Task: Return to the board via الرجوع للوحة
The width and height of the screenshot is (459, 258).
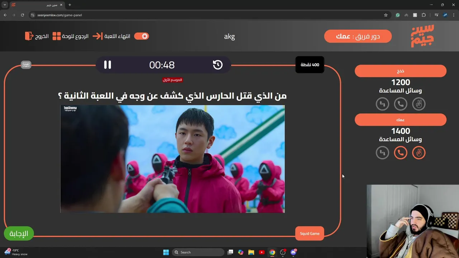Action: point(71,36)
